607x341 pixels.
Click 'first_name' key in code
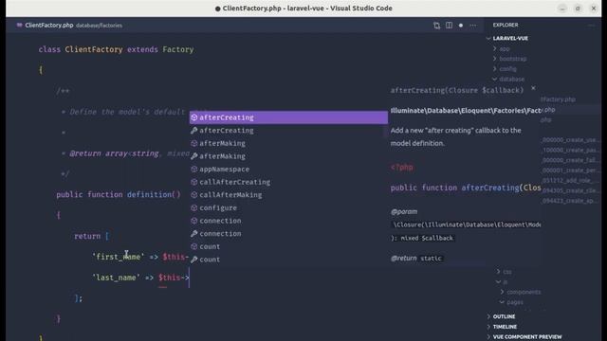click(x=118, y=257)
